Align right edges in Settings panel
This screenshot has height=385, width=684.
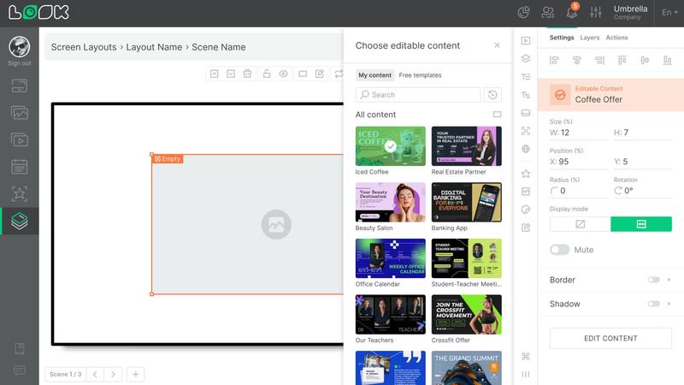(x=599, y=60)
